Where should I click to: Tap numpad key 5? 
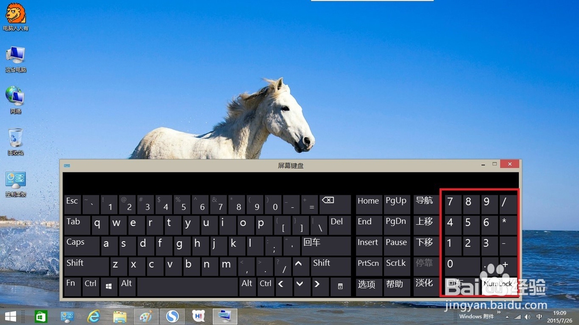[471, 225]
